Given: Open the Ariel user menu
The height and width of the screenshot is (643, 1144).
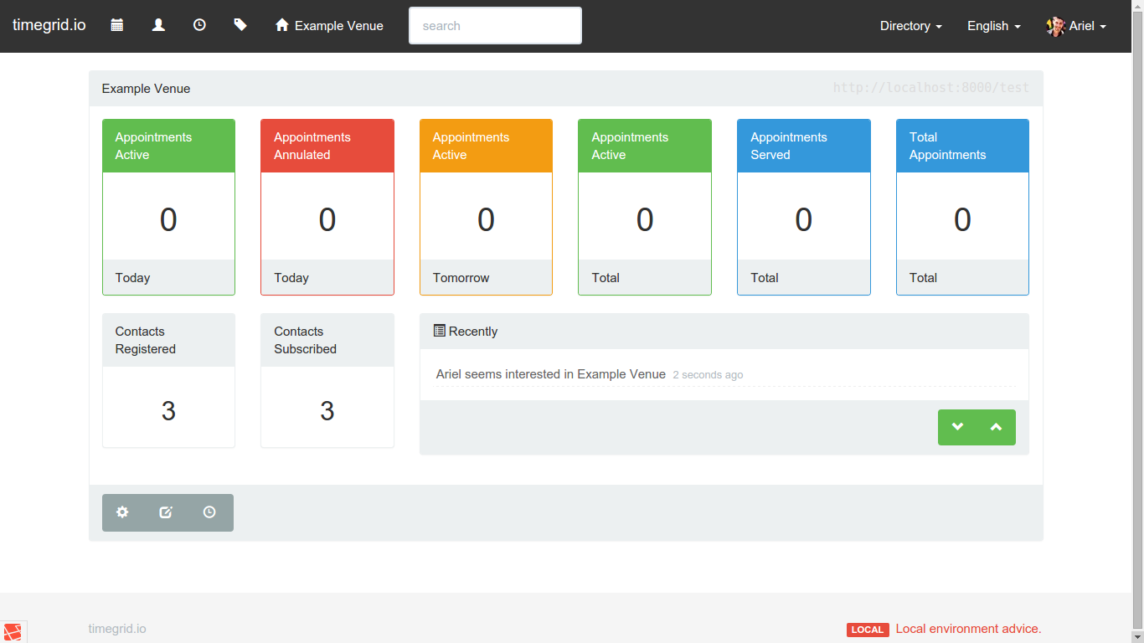Looking at the screenshot, I should [x=1076, y=26].
